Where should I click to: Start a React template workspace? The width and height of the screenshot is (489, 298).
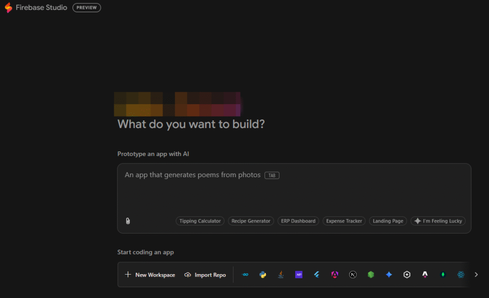click(x=461, y=275)
